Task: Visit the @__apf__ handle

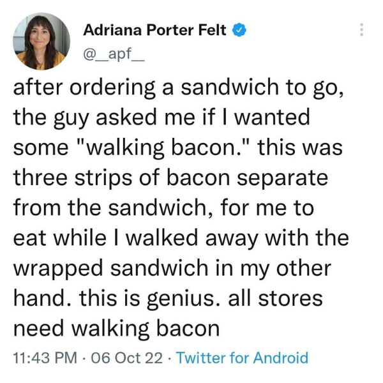Action: 114,54
